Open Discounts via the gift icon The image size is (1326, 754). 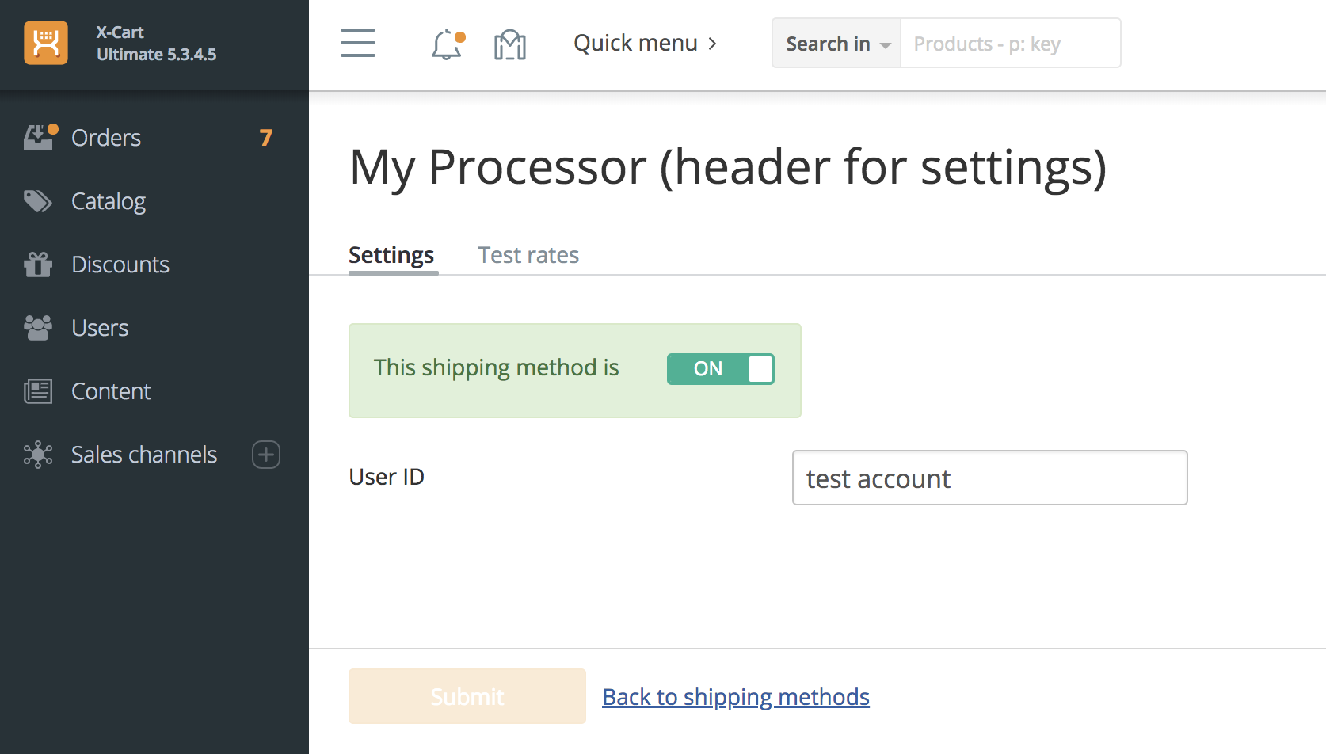click(x=37, y=264)
